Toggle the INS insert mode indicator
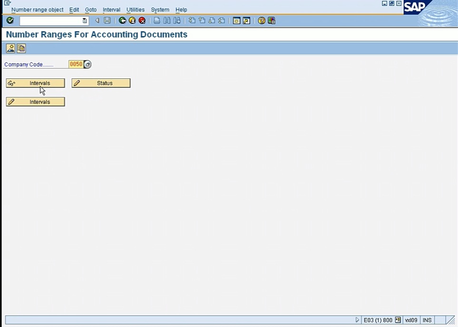The width and height of the screenshot is (458, 327). (427, 320)
